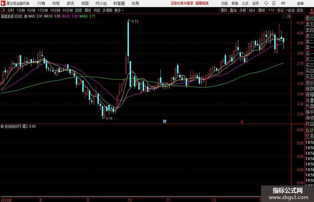Switch to 分时 period tab
Screen dimensions: 314x202
(x=11, y=10)
